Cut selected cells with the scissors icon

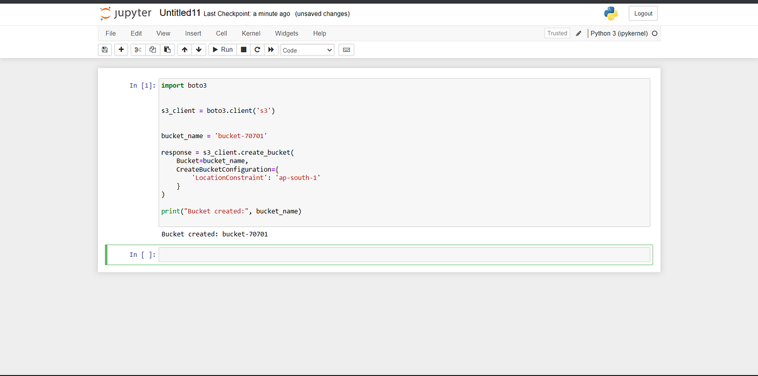pos(137,49)
